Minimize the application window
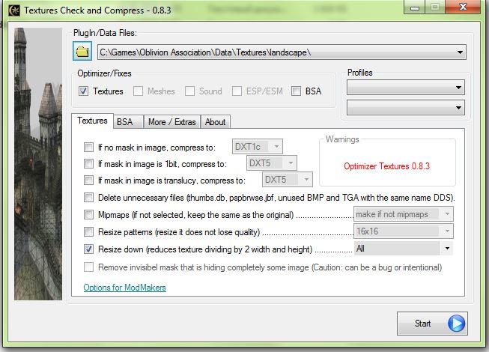Screen dimensions: 489x352 click(415, 7)
